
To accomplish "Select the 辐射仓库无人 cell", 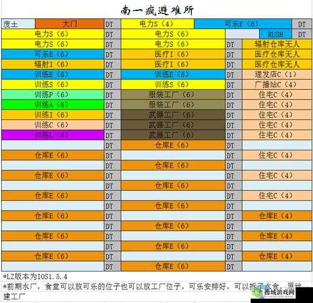I will point(277,44).
